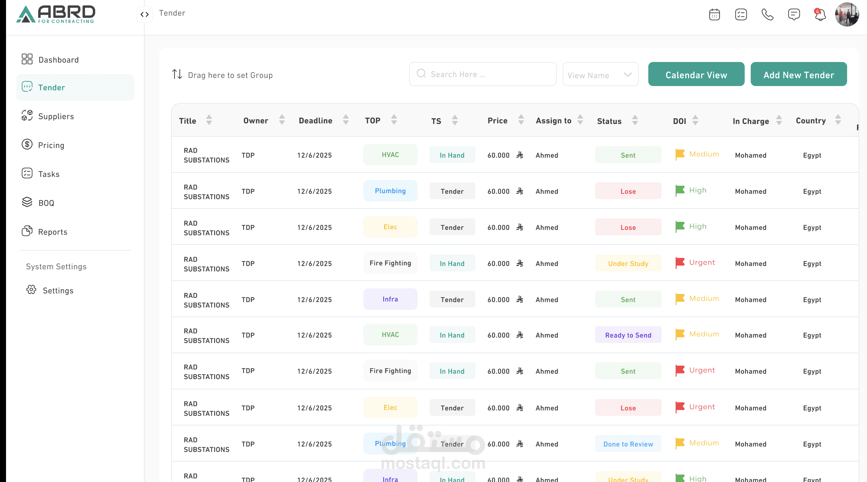Collapse sidebar using the code-bracket toggle
This screenshot has height=482, width=867.
pyautogui.click(x=145, y=14)
